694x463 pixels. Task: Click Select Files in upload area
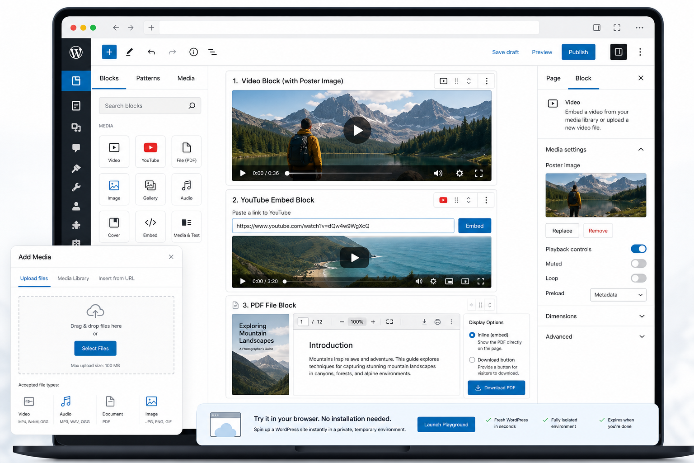coord(95,349)
